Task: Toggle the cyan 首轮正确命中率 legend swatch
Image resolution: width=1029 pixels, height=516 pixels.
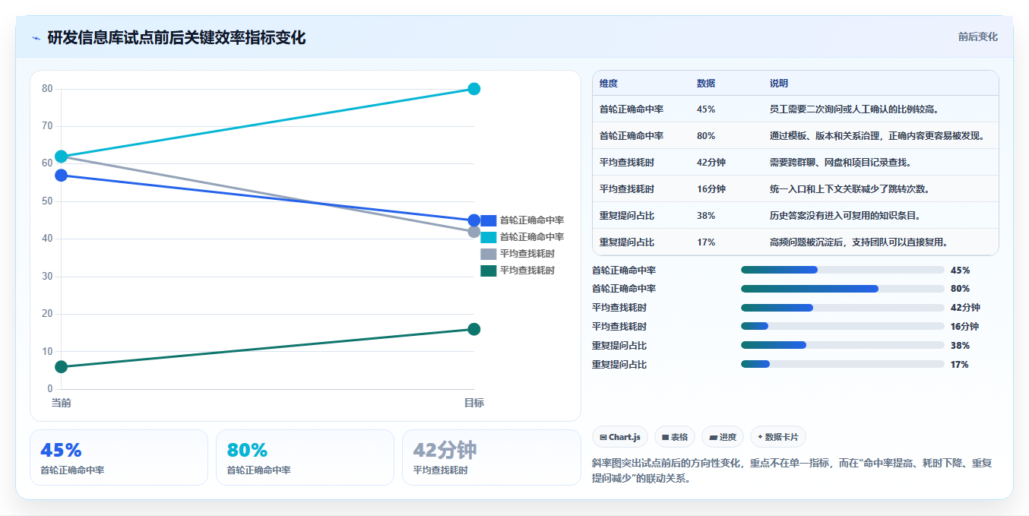Action: point(489,237)
